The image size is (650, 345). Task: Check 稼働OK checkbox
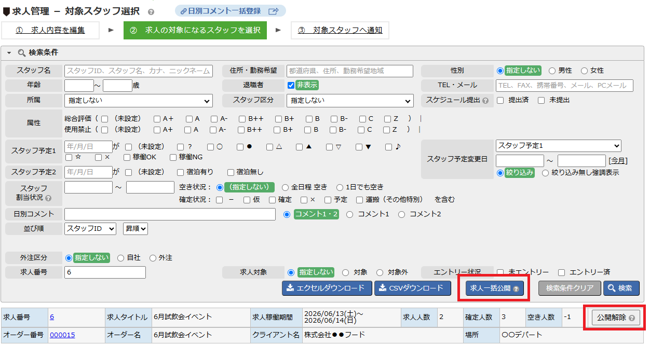point(127,157)
